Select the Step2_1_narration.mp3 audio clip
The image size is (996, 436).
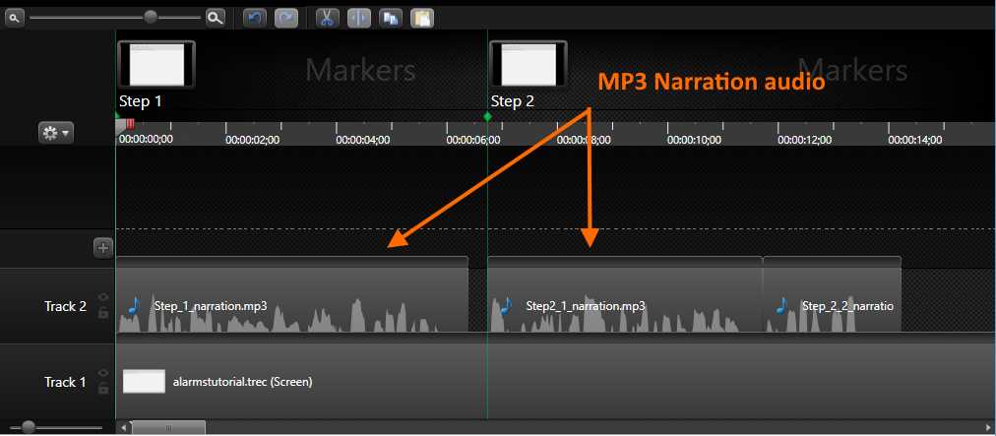625,295
